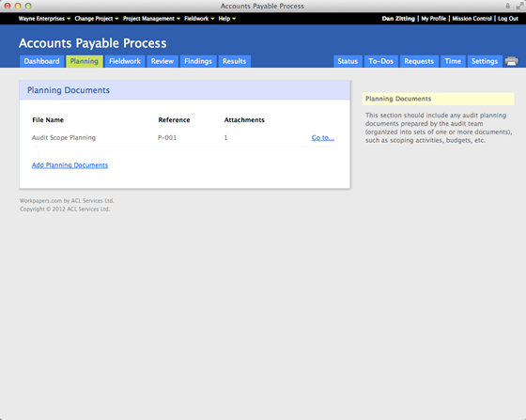This screenshot has height=420, width=526.
Task: Open the Review tab
Action: click(x=162, y=61)
